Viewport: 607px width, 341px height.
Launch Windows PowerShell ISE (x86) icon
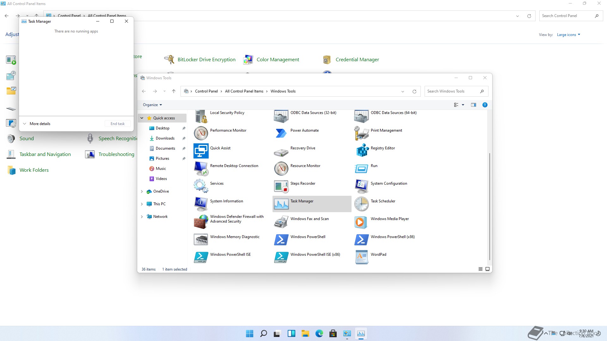coord(281,258)
